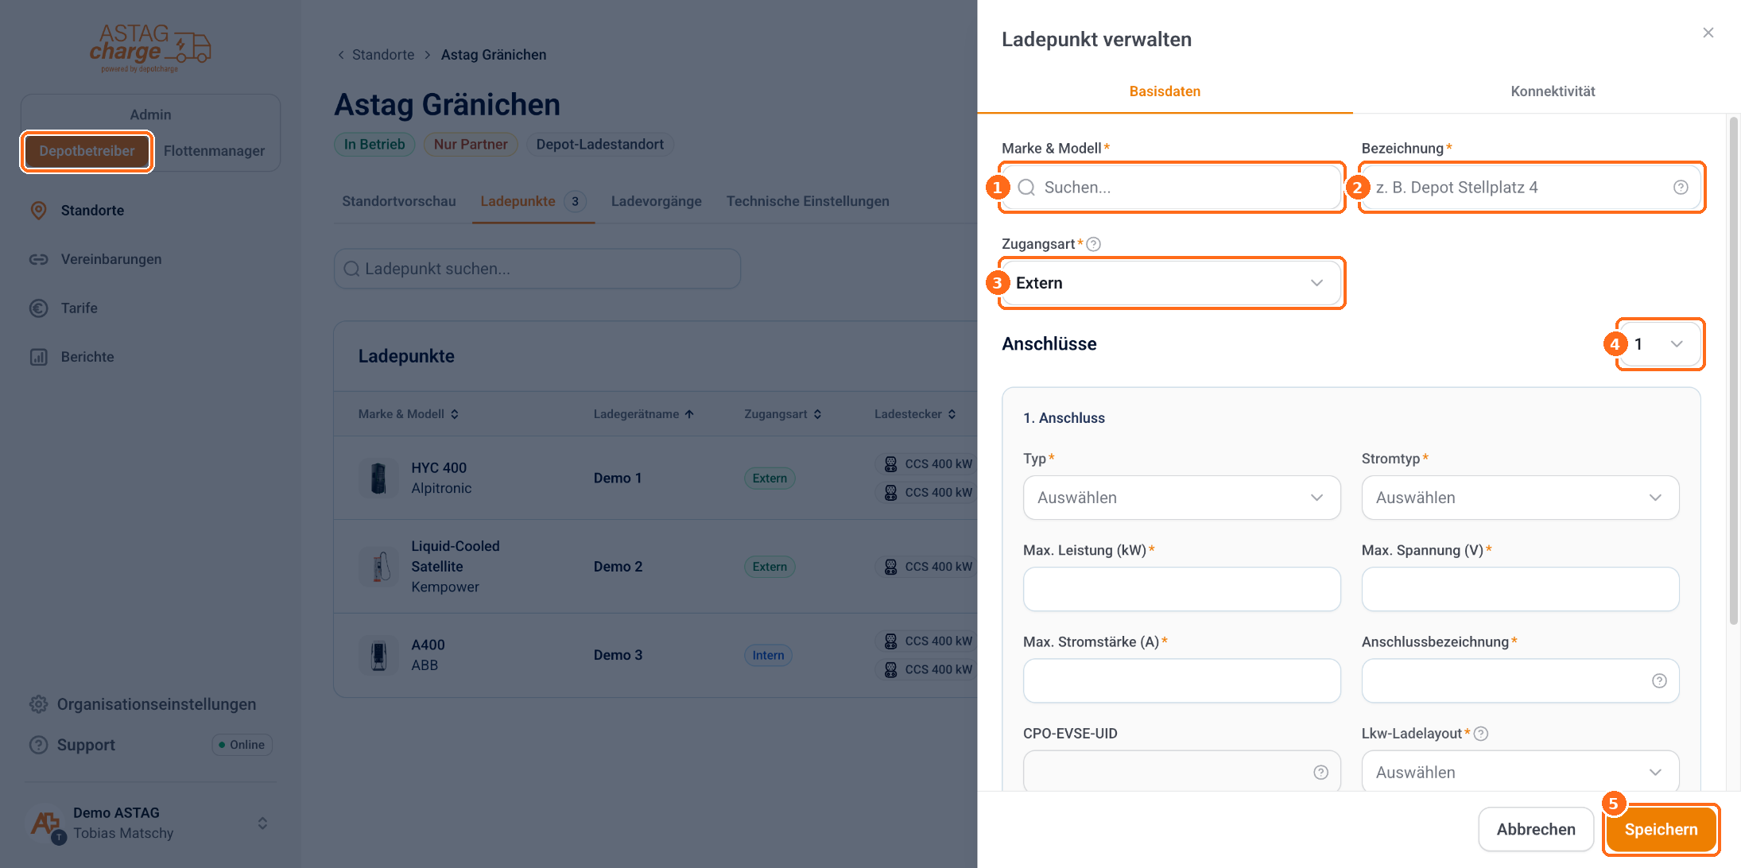Open Standorte via its location pin icon
Image resolution: width=1741 pixels, height=868 pixels.
(38, 211)
